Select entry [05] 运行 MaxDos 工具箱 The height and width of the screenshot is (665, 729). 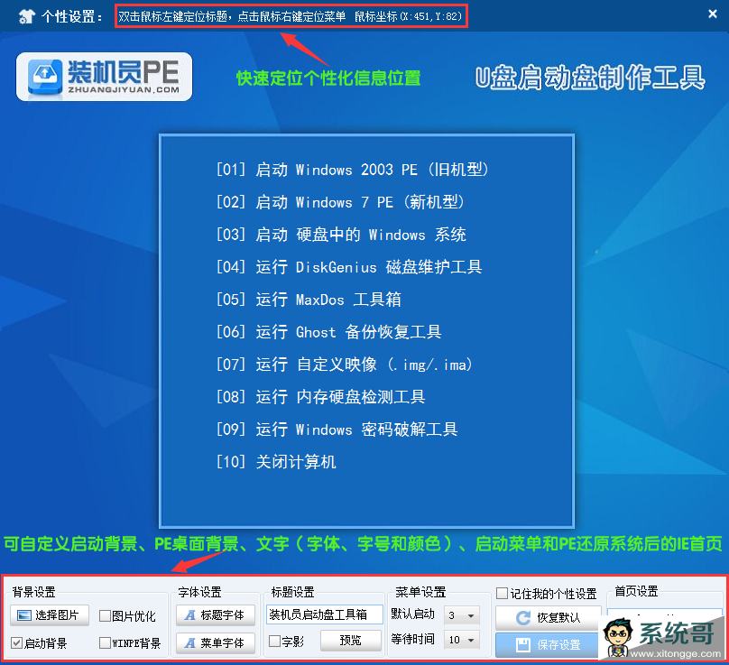(309, 300)
